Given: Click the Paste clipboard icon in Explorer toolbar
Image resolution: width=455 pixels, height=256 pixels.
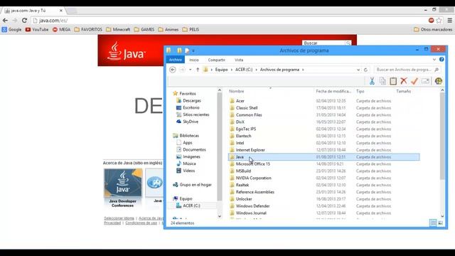Looking at the screenshot, I should (393, 81).
